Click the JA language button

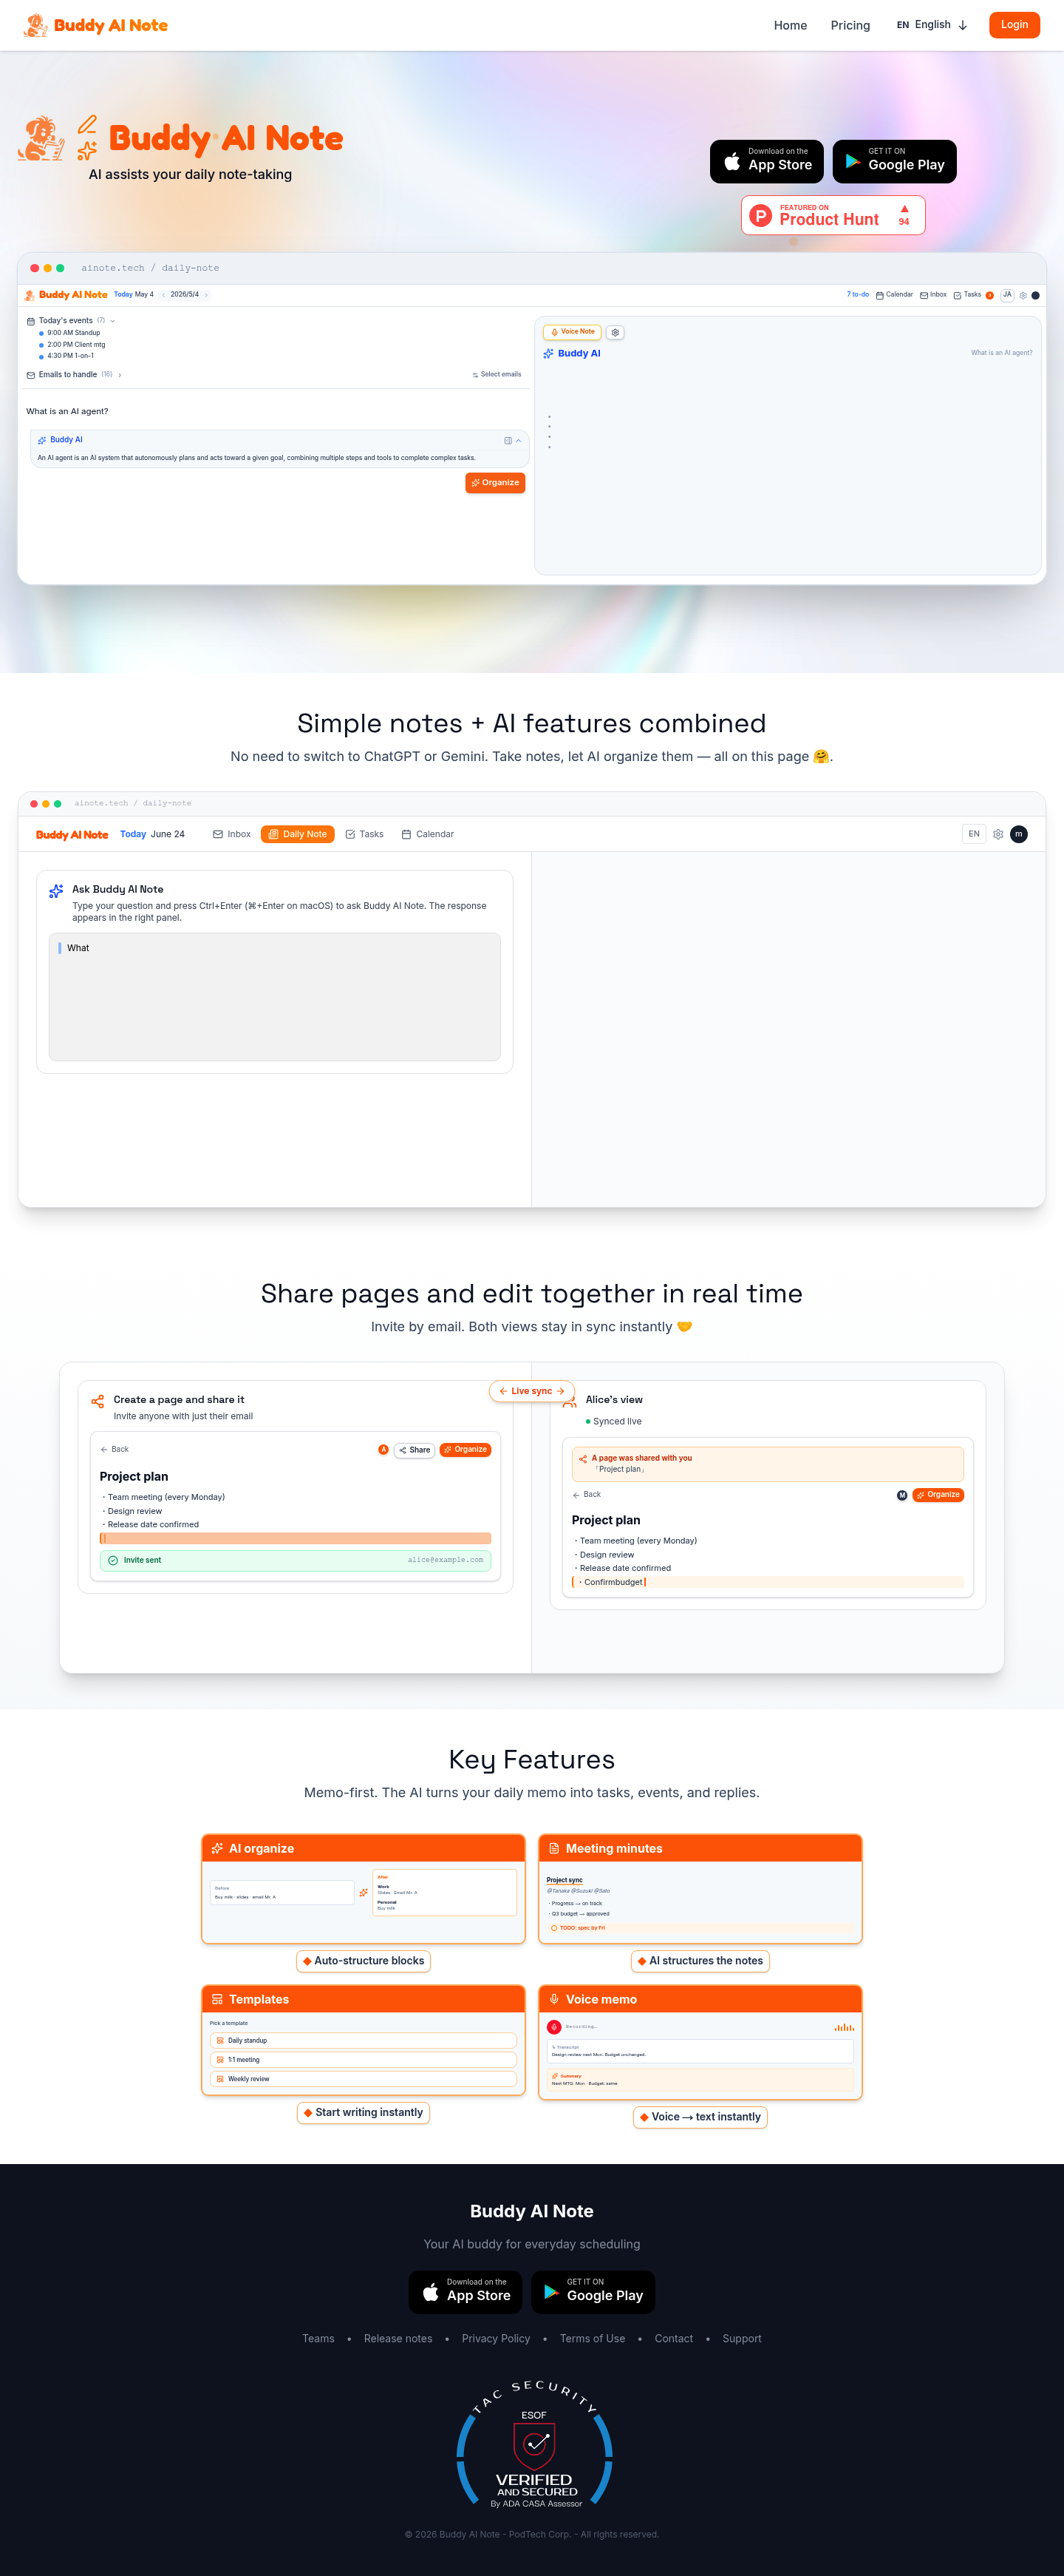point(1007,295)
